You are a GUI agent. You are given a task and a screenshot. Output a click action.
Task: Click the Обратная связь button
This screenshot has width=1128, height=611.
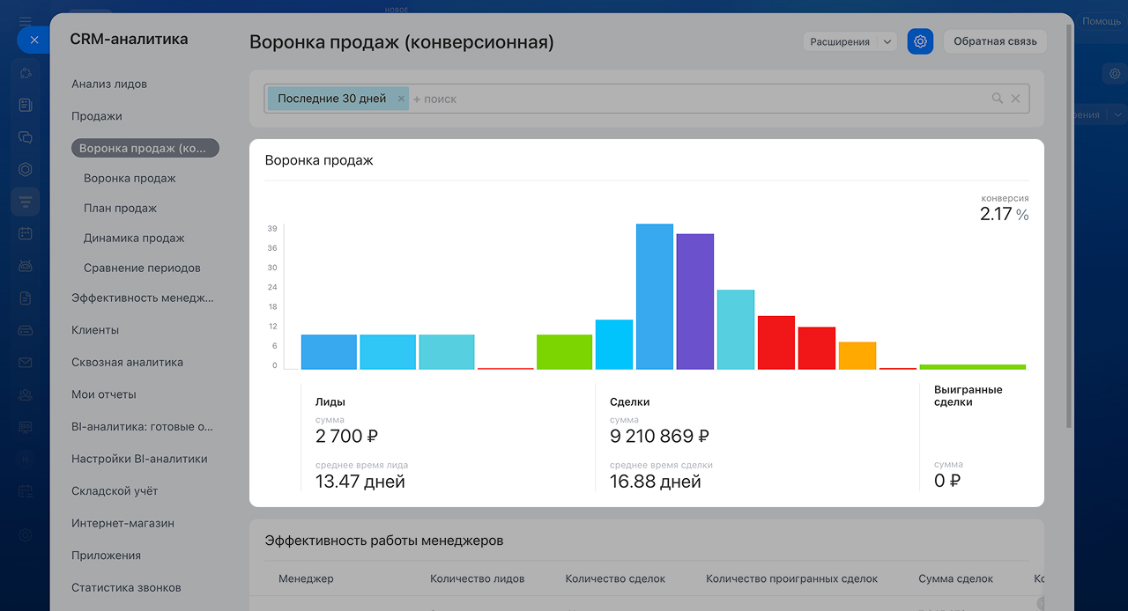[x=995, y=41]
